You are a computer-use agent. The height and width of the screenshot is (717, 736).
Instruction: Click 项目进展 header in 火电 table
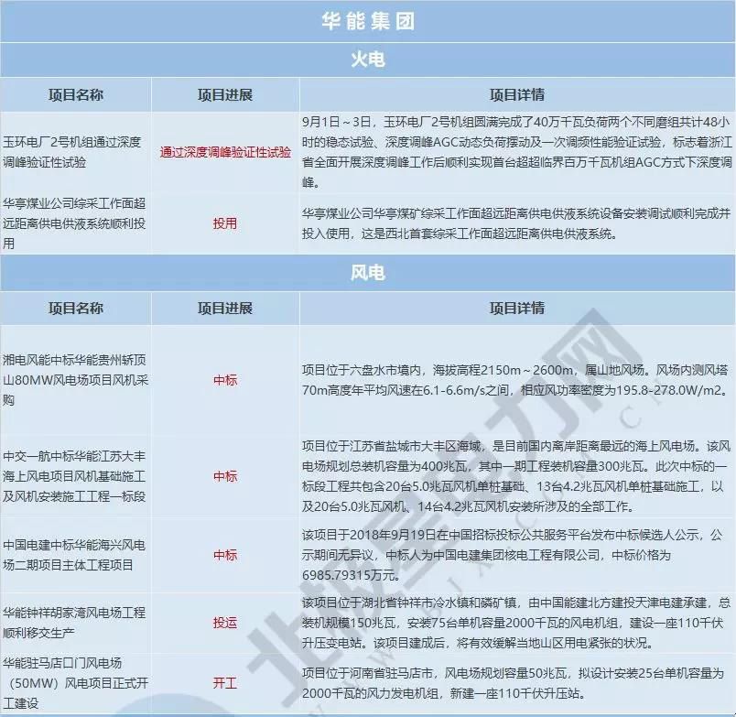tap(225, 95)
